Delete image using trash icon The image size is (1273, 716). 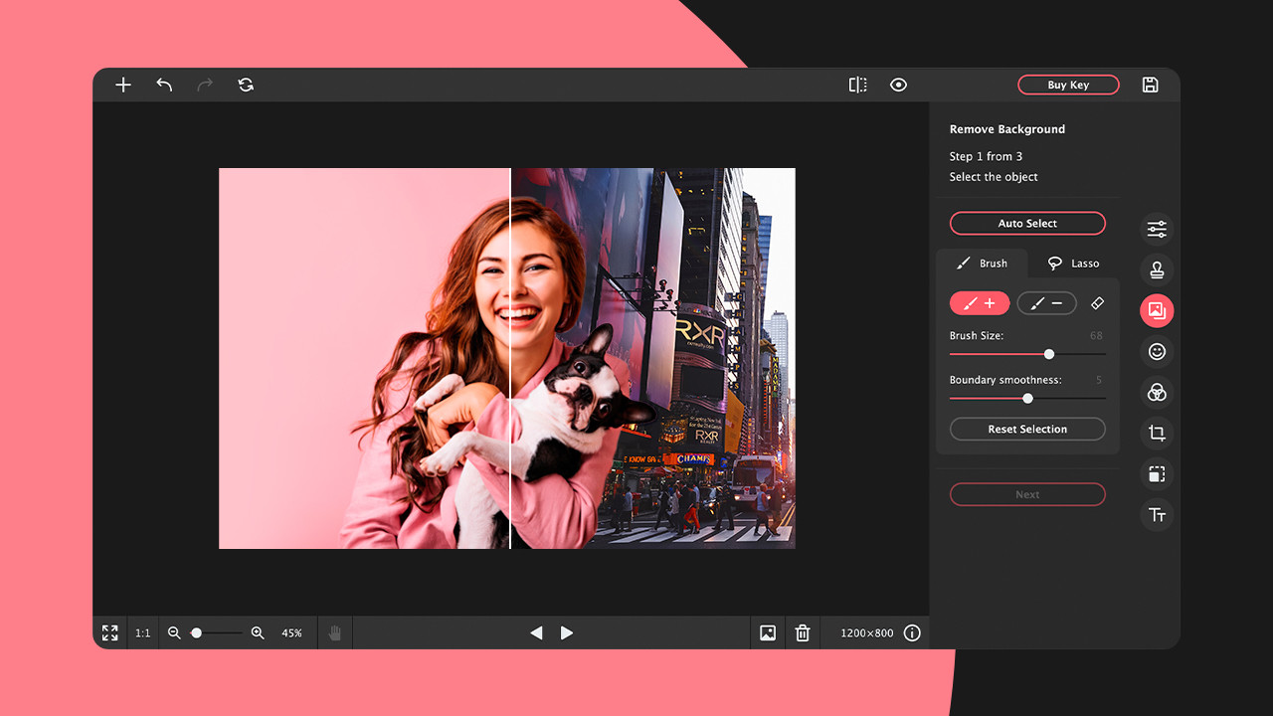tap(803, 633)
